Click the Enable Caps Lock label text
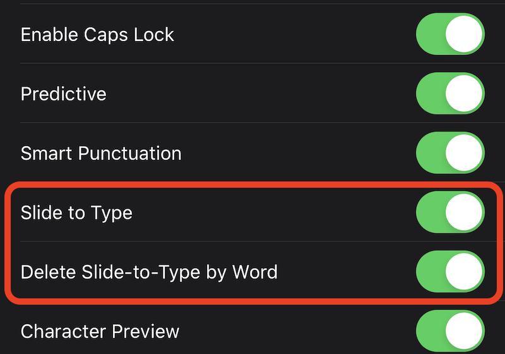 click(97, 35)
